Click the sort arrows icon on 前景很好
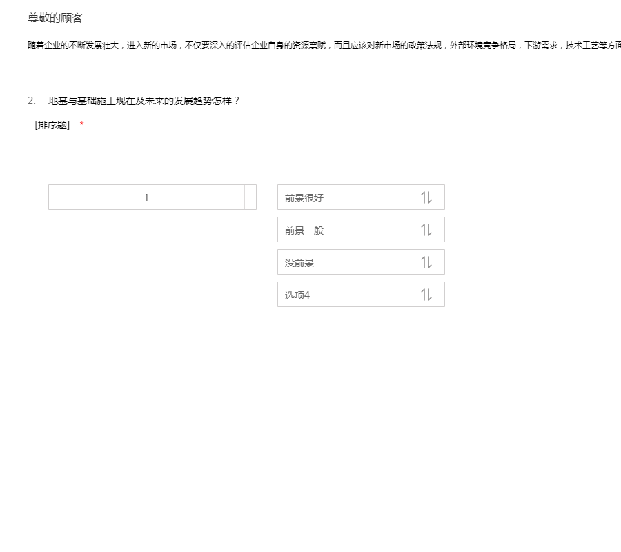 pyautogui.click(x=426, y=197)
